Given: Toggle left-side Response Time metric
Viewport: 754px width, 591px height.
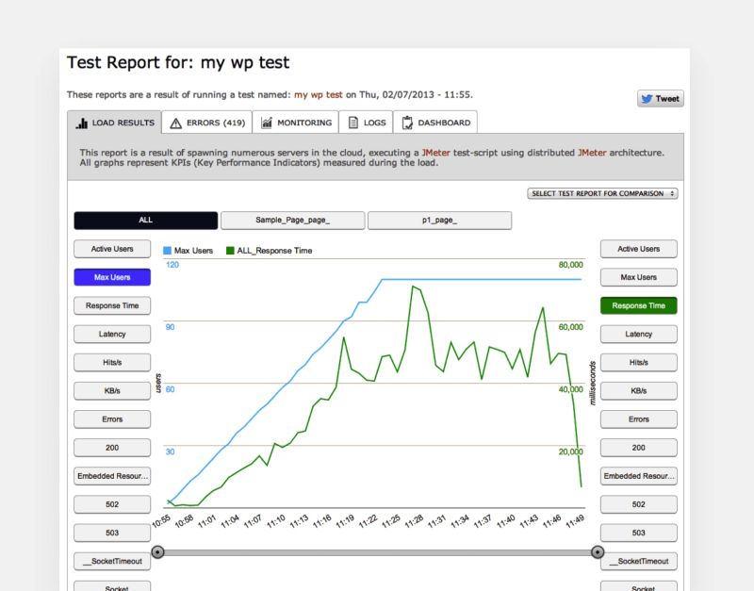Looking at the screenshot, I should point(112,305).
